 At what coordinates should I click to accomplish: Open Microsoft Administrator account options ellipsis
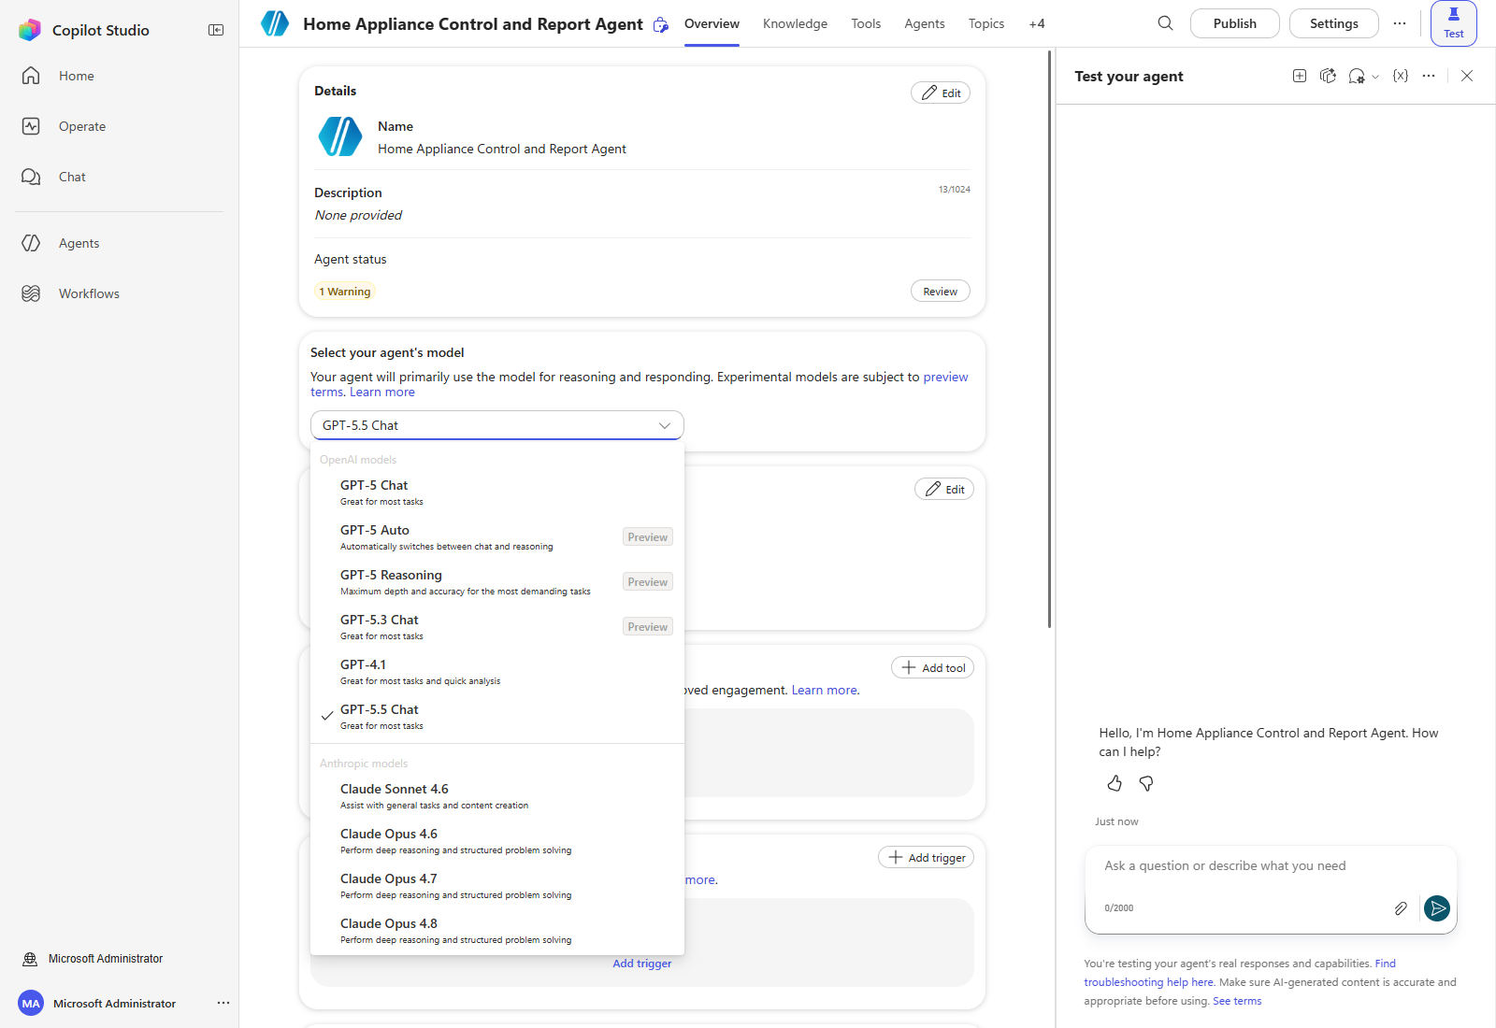pyautogui.click(x=223, y=1003)
